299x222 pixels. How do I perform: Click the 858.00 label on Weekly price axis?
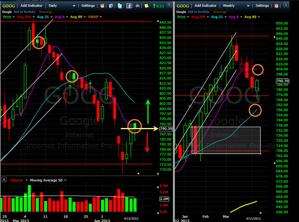(x=282, y=23)
